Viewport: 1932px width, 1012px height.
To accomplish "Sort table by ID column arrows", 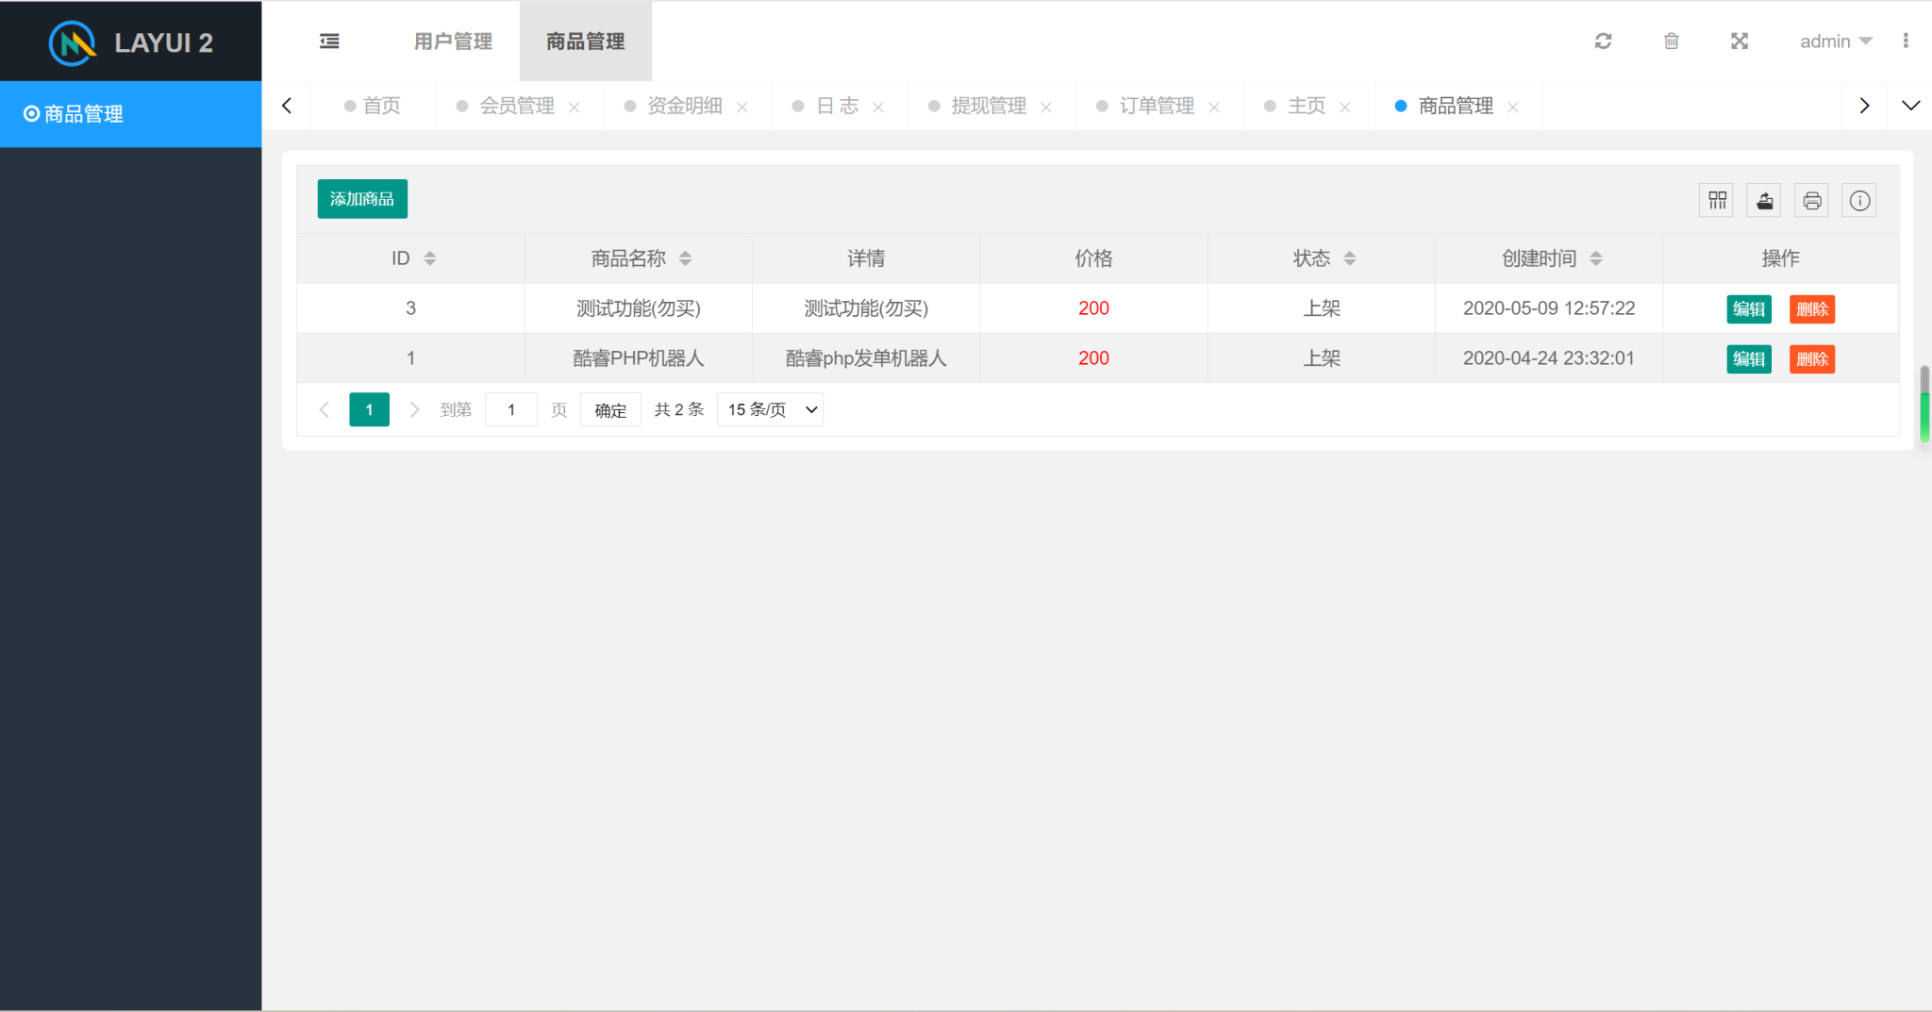I will [430, 258].
